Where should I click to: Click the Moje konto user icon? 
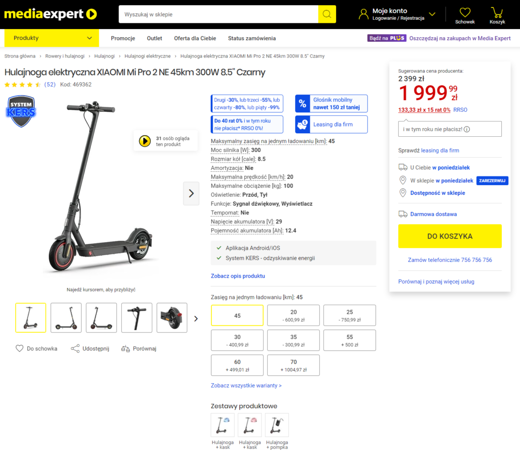coord(364,14)
